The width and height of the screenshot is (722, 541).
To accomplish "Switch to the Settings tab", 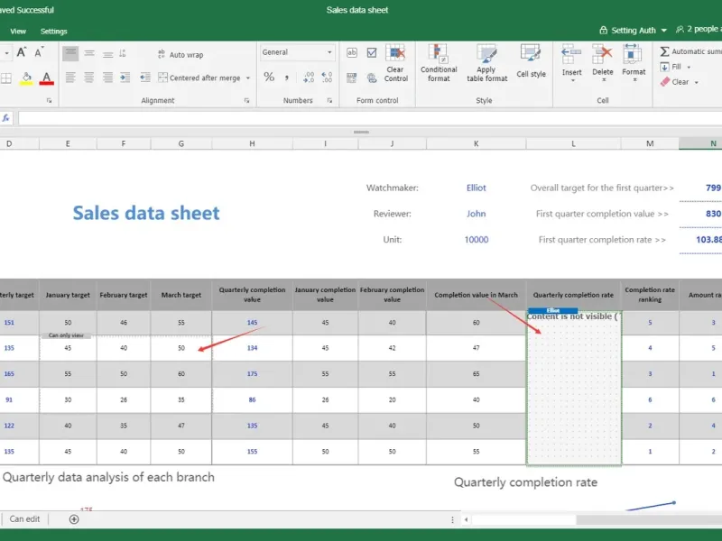I will coord(53,31).
